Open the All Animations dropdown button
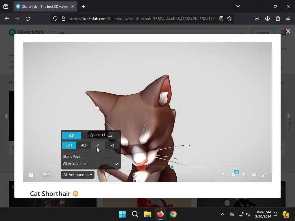The height and width of the screenshot is (221, 295). coord(77,175)
